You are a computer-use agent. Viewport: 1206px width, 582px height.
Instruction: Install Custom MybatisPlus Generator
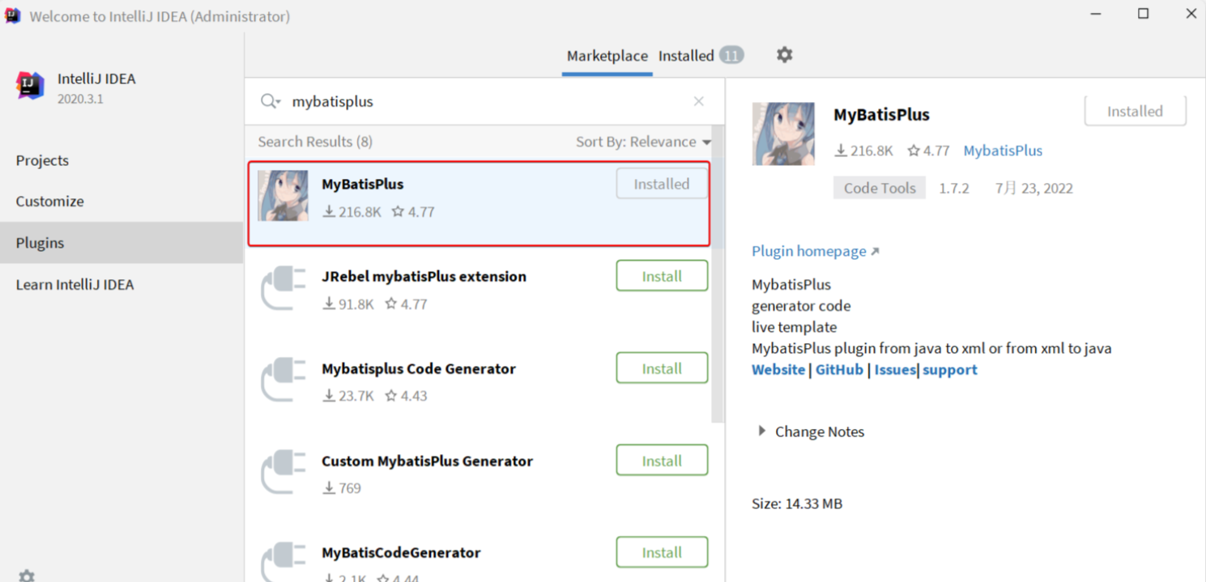coord(662,461)
